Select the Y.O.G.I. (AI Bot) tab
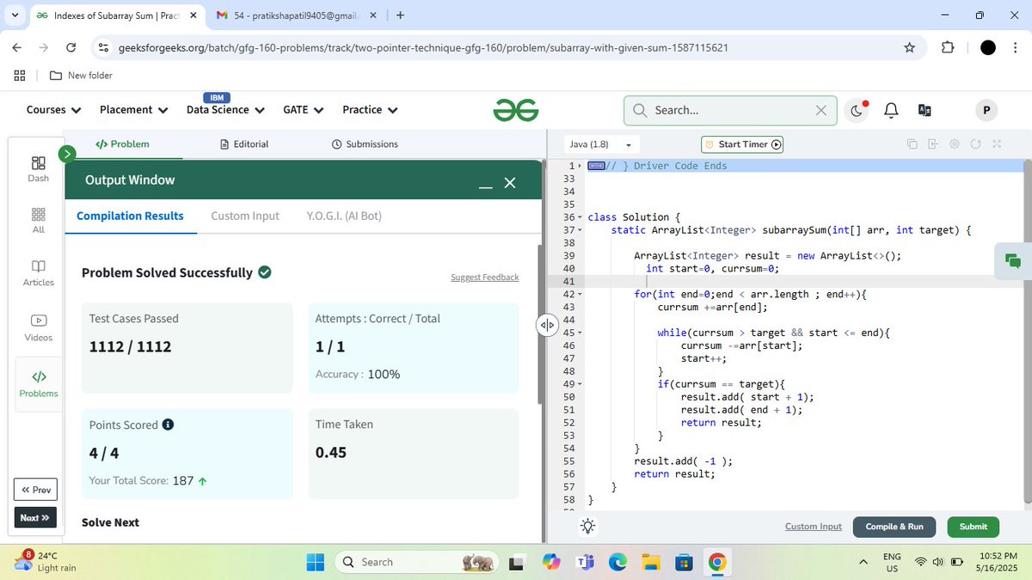Image resolution: width=1032 pixels, height=580 pixels. (344, 216)
